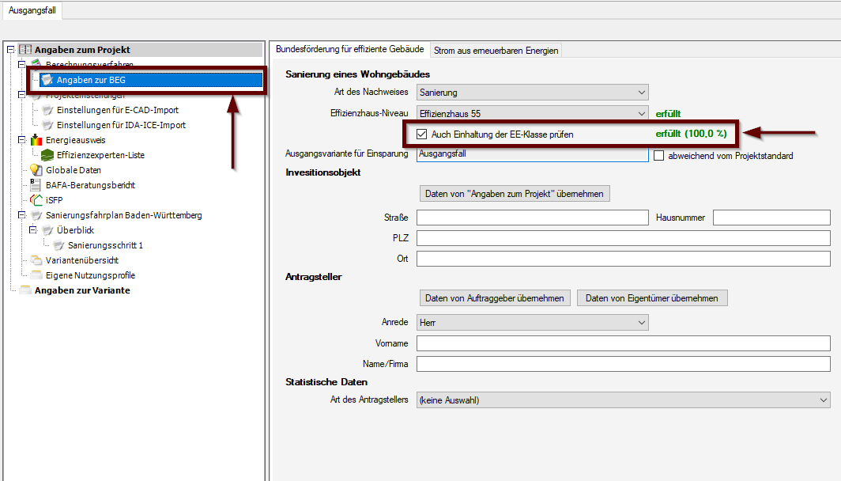
Task: Click the BAFA-Beratungsbericht icon
Action: (36, 185)
